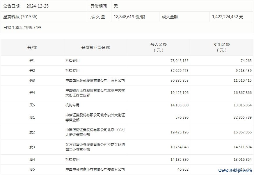
Task: Click 机构专用 in the 买5 row
Action: pyautogui.click(x=72, y=105)
